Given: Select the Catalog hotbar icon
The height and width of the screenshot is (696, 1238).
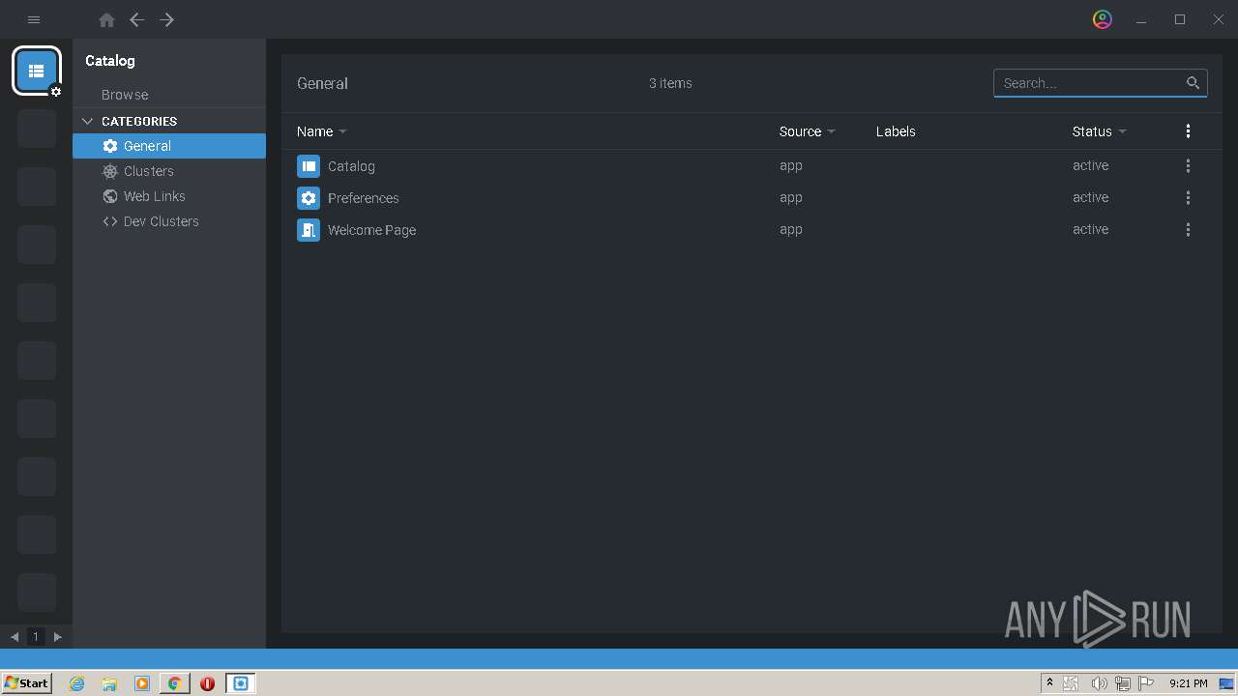Looking at the screenshot, I should click(37, 71).
